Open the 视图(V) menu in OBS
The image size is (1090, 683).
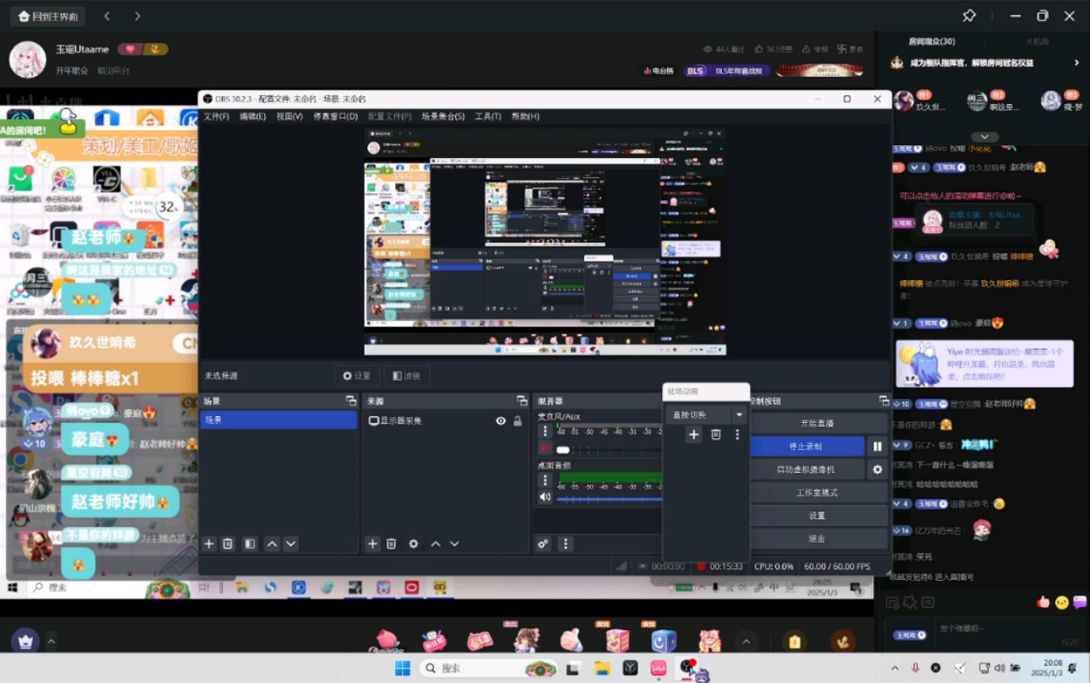click(x=290, y=117)
